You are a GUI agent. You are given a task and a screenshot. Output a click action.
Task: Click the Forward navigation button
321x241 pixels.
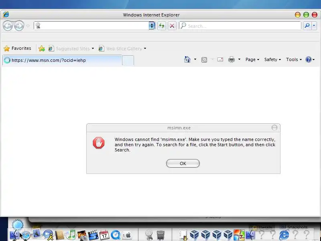19,26
